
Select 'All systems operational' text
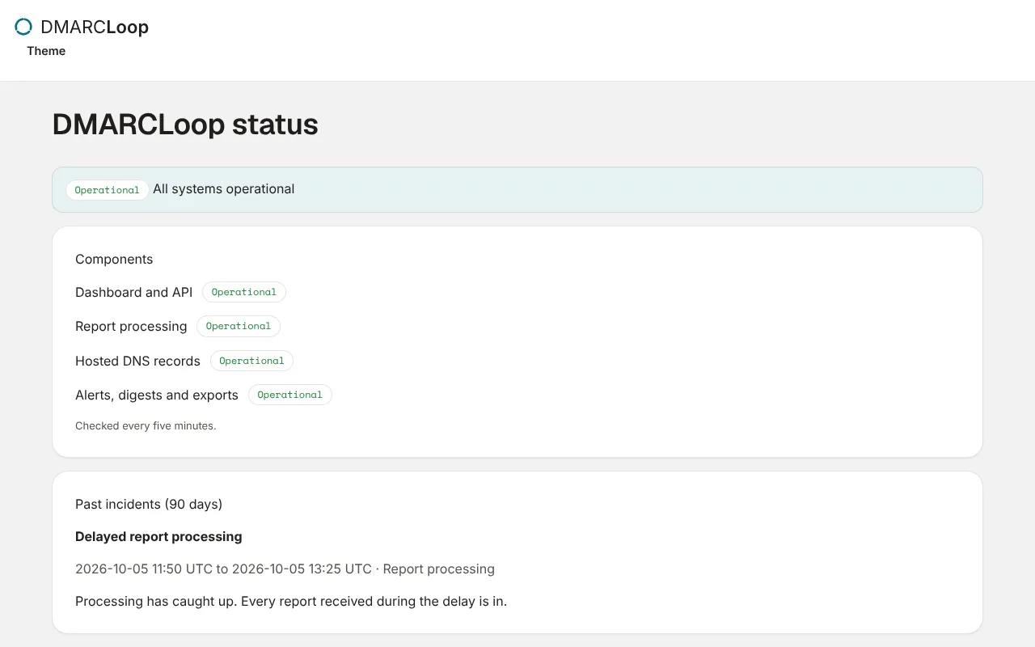click(x=224, y=189)
